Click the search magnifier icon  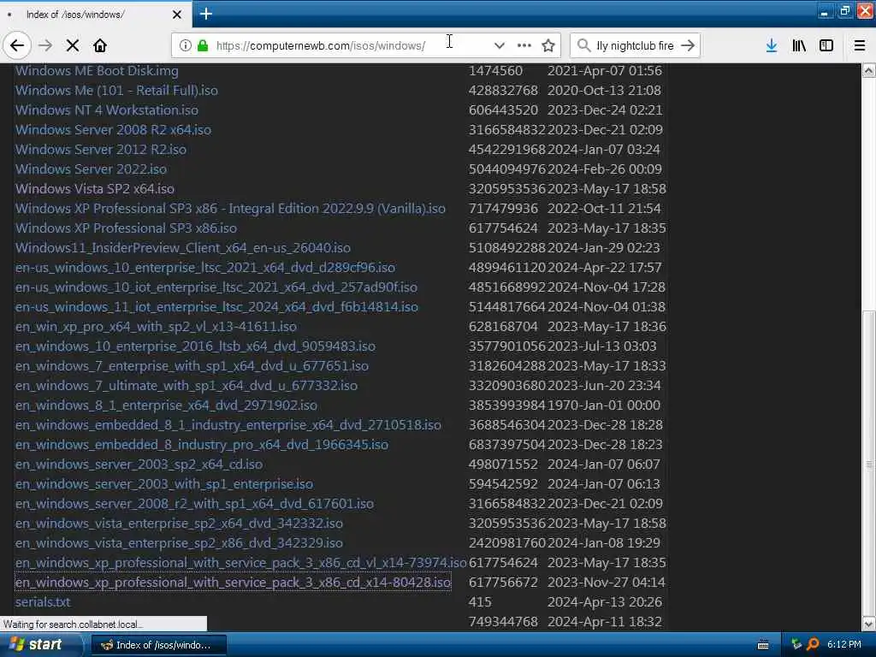tap(583, 45)
